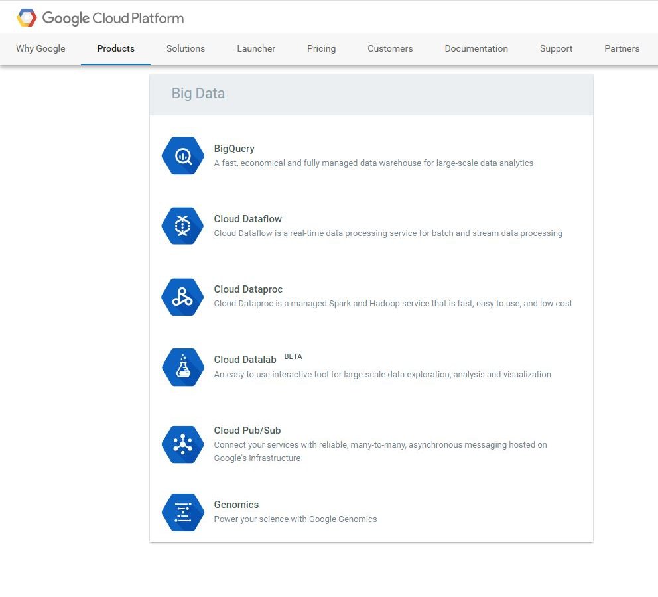Open the Cloud Dataflow product link
The image size is (658, 597).
(247, 219)
